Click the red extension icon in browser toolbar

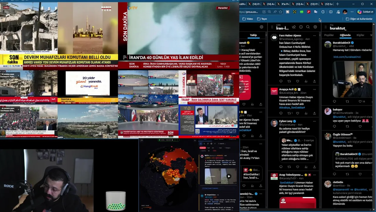(308, 12)
